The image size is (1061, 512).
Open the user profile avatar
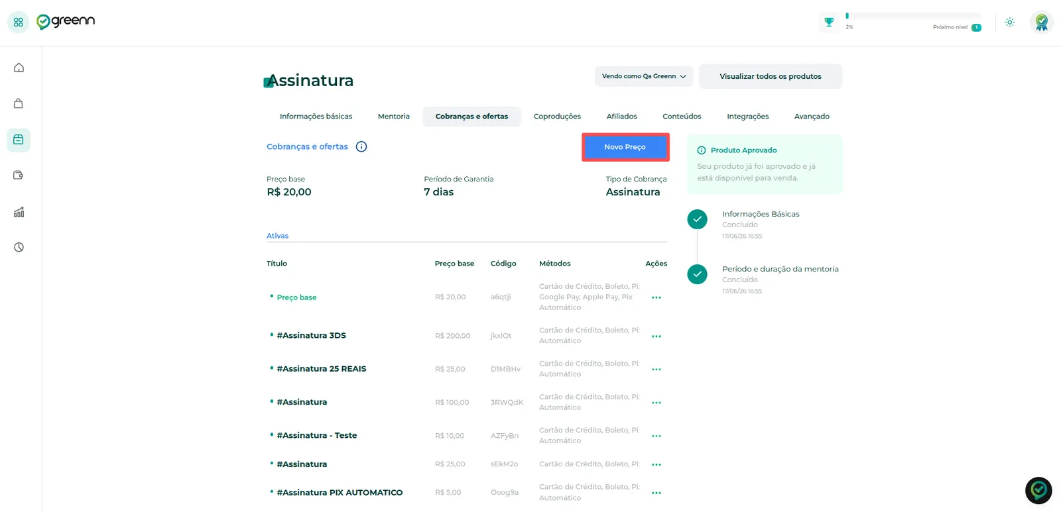point(1041,22)
